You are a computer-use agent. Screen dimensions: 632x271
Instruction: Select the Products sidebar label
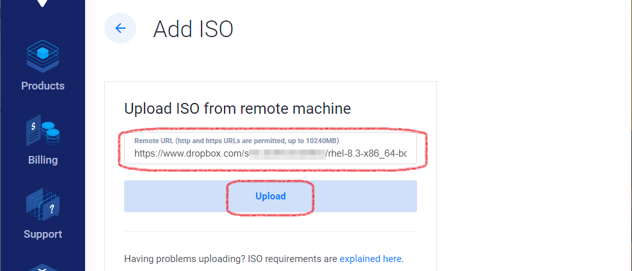click(x=43, y=86)
